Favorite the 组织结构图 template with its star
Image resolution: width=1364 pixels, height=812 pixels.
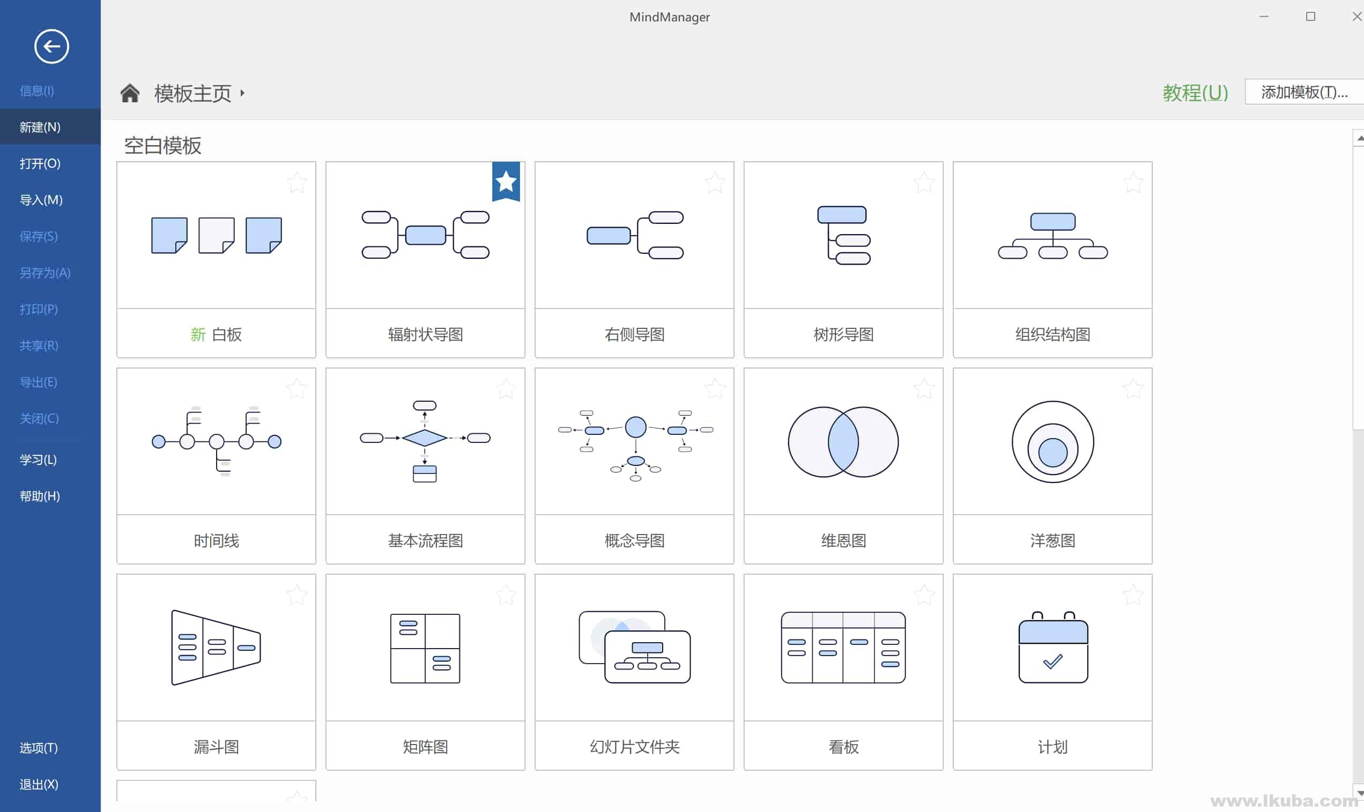[1133, 182]
